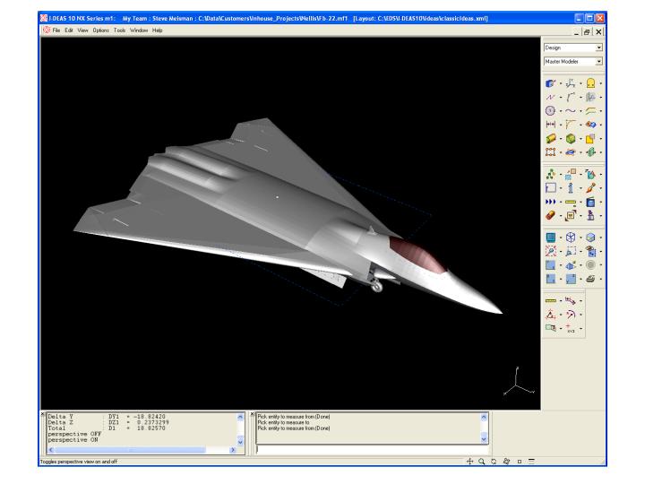Select the Sketch in Place blue cube icon
Image resolution: width=645 pixels, height=484 pixels.
coord(550,83)
